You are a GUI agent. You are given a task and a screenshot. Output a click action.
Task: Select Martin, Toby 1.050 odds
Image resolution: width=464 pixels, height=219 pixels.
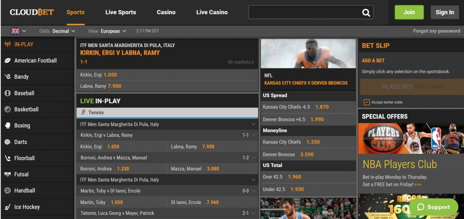(121, 202)
